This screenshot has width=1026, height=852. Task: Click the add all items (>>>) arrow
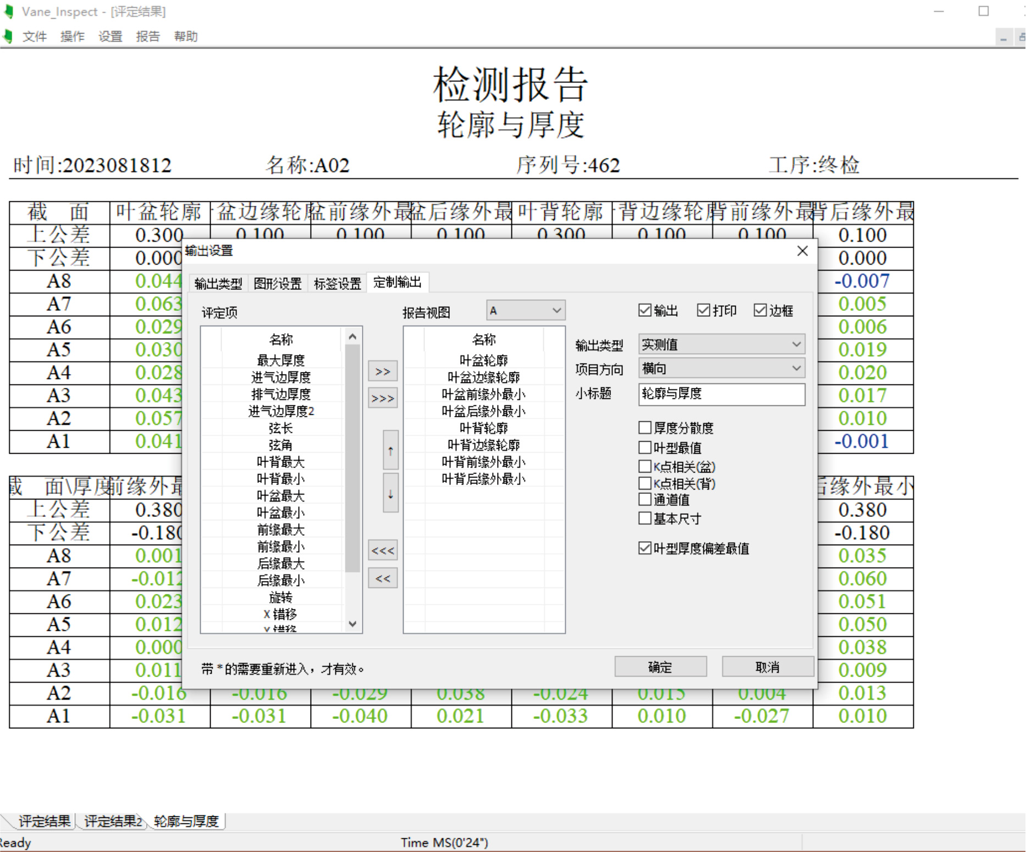coord(383,398)
